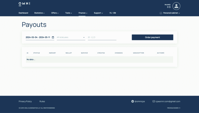The height and width of the screenshot is (113, 199).
Task: Open the Personal cabinet dropdown
Action: pyautogui.click(x=171, y=13)
